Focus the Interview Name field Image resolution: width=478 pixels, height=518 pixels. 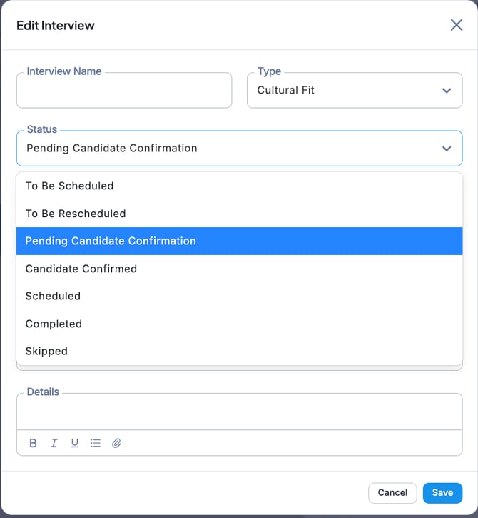click(124, 91)
